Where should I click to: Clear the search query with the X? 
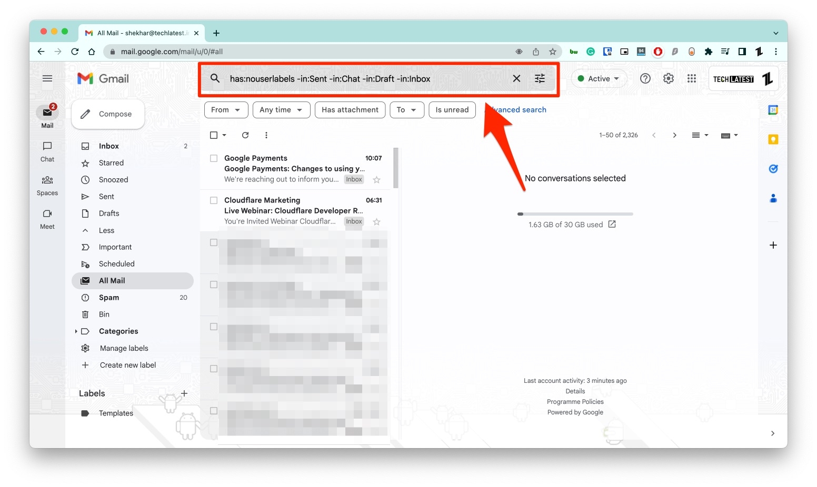click(x=516, y=78)
